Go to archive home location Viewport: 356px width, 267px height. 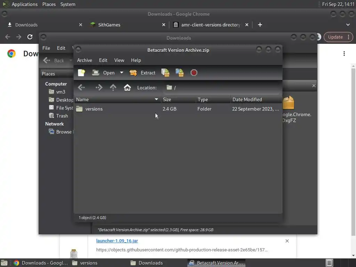pos(127,88)
